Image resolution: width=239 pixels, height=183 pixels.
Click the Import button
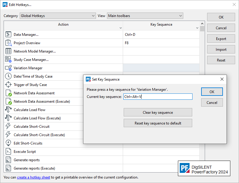coord(221,49)
